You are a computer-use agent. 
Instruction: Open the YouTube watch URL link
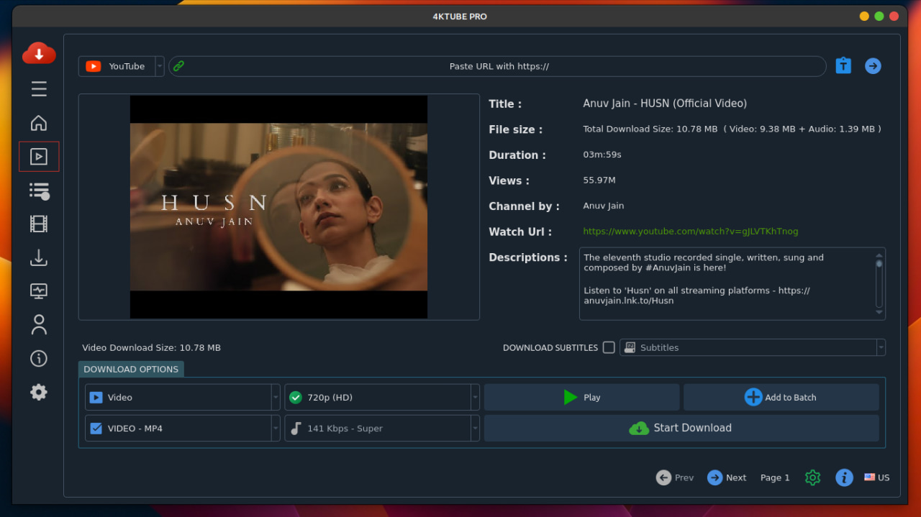click(690, 232)
